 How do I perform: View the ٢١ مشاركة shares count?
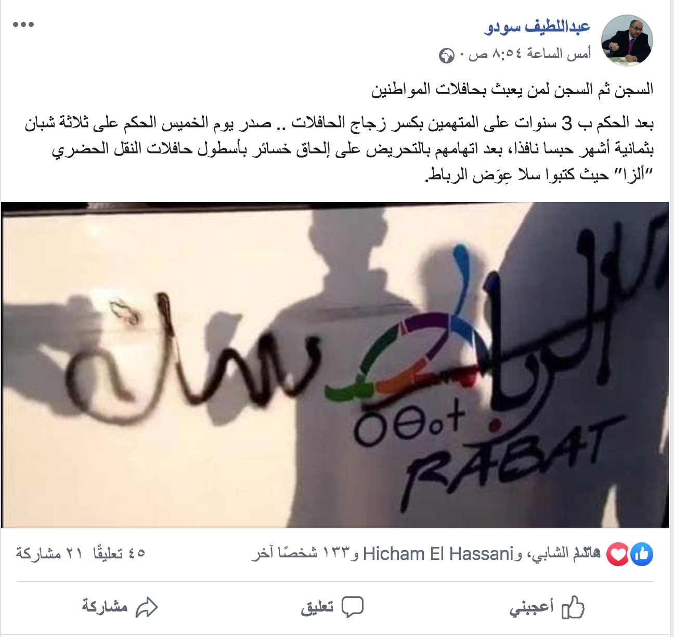(x=49, y=553)
